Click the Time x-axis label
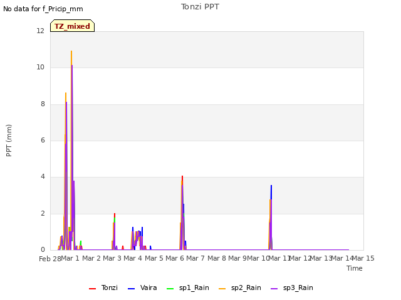Screen dimensions: 401x300 [355, 268]
